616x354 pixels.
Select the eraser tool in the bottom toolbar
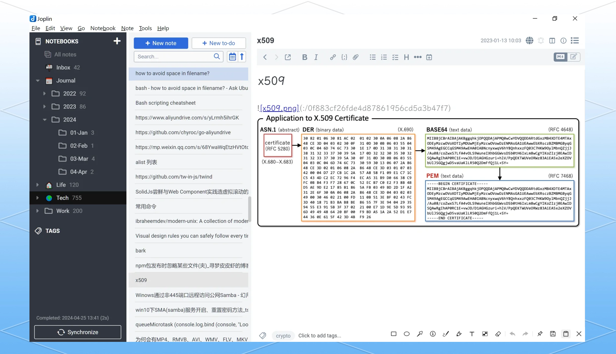coord(498,334)
